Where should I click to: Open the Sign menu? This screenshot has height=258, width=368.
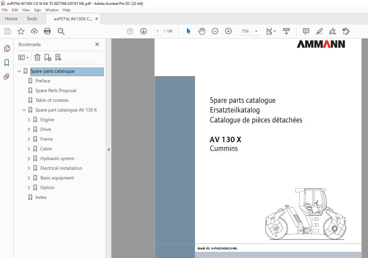tap(37, 10)
